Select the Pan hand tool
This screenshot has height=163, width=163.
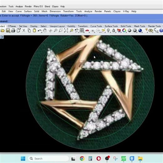[45, 30]
